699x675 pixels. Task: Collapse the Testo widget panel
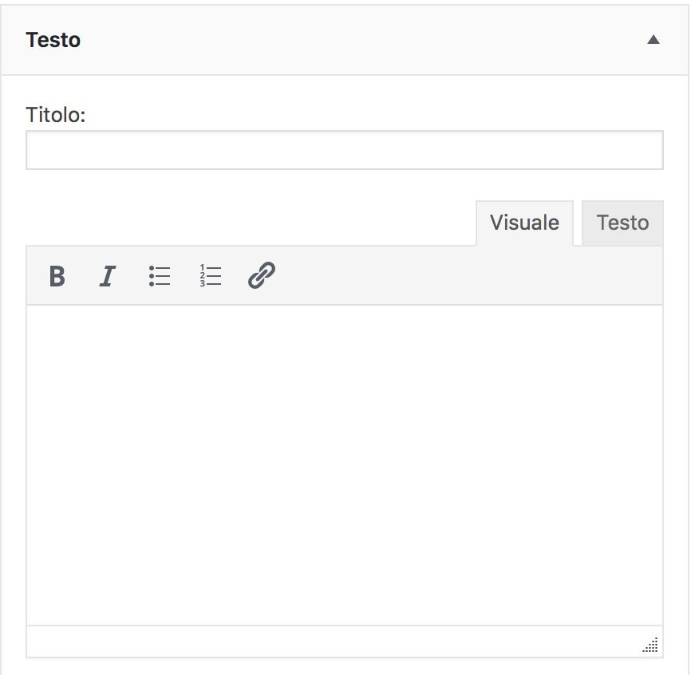653,40
